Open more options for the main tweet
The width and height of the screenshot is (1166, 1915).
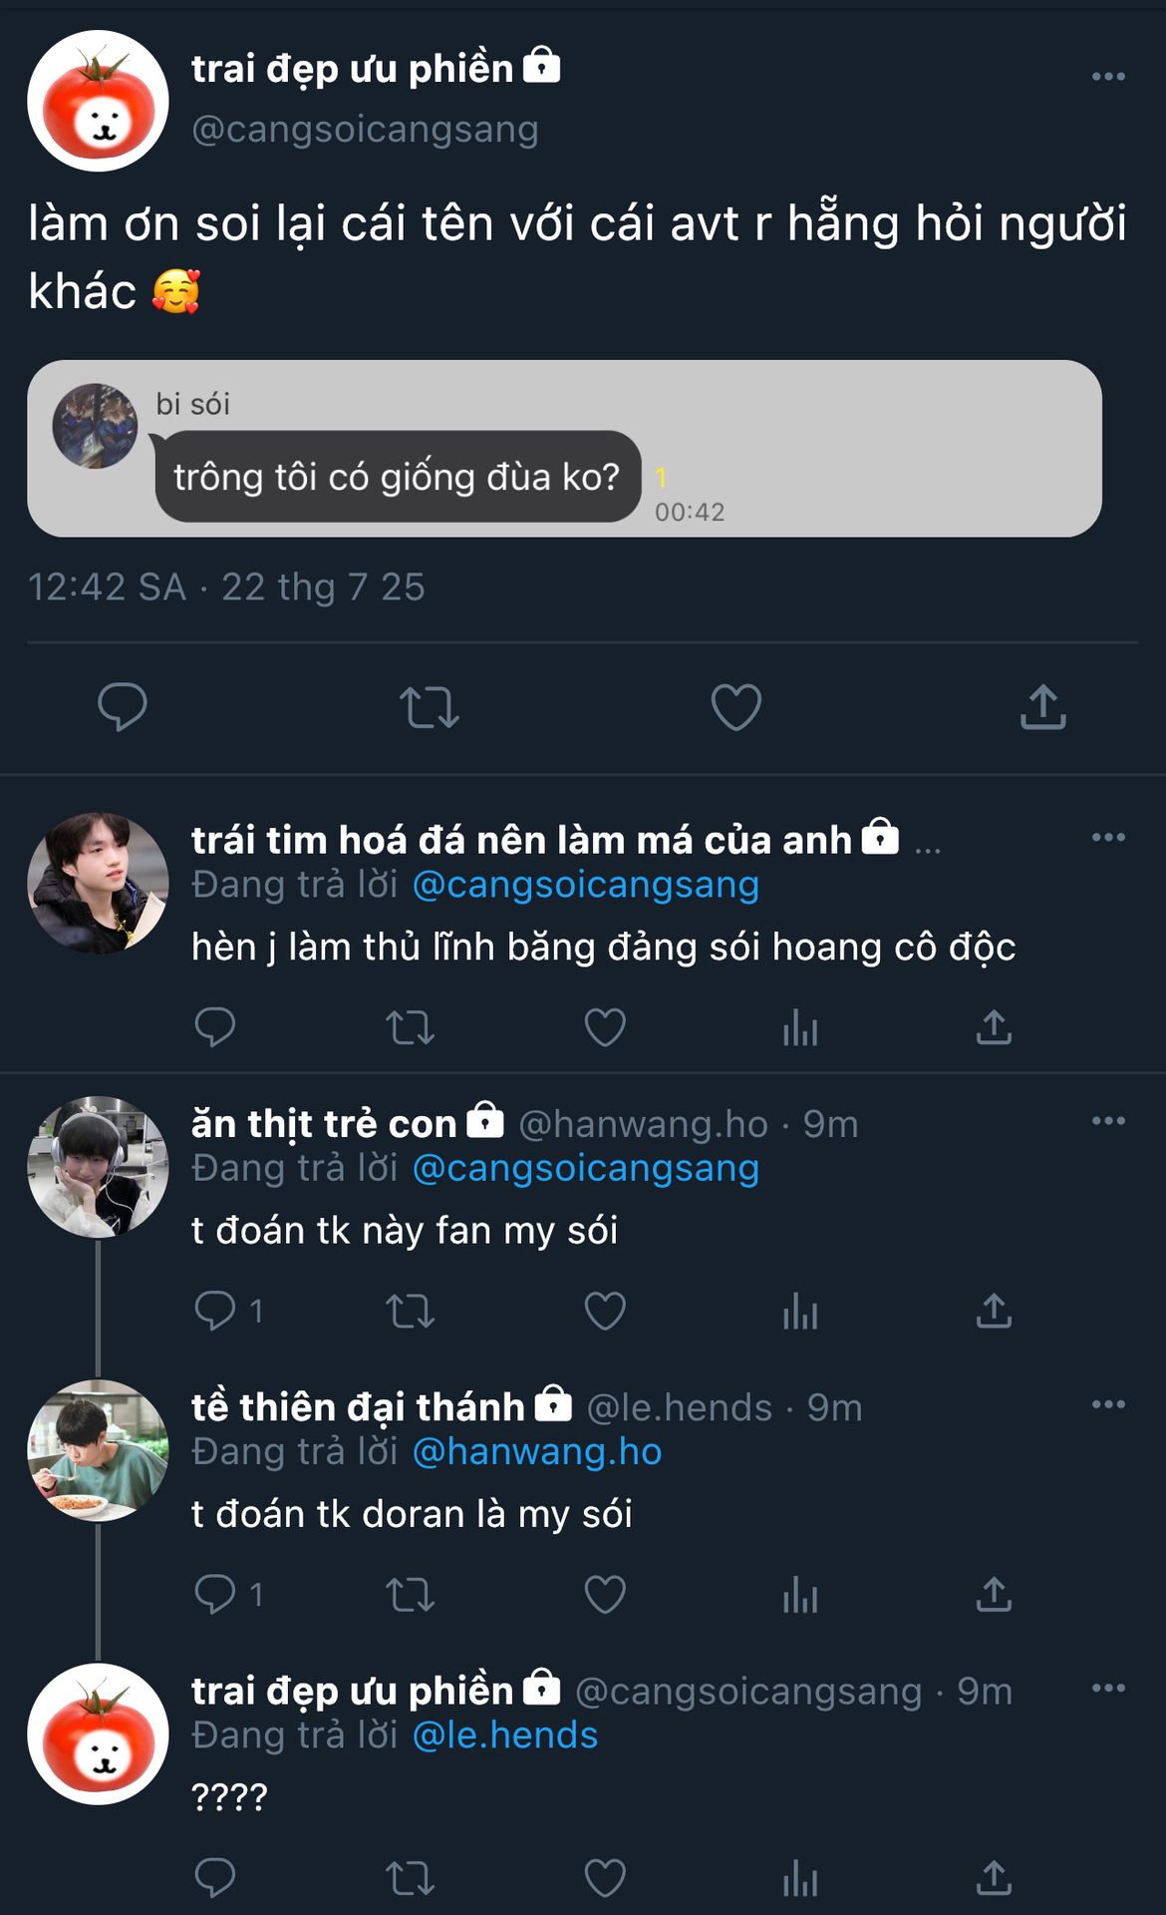tap(1108, 77)
